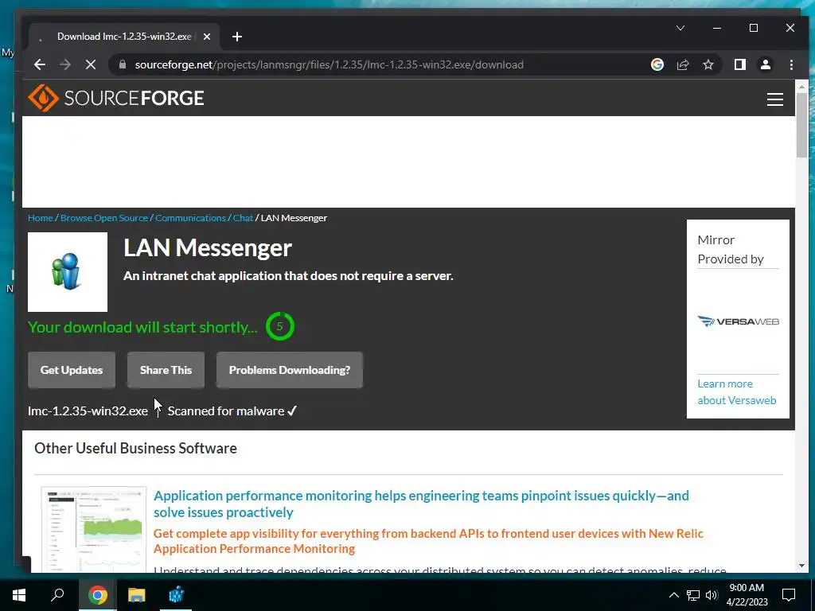This screenshot has width=815, height=611.
Task: Click the Problems Downloading? button
Action: coord(290,370)
